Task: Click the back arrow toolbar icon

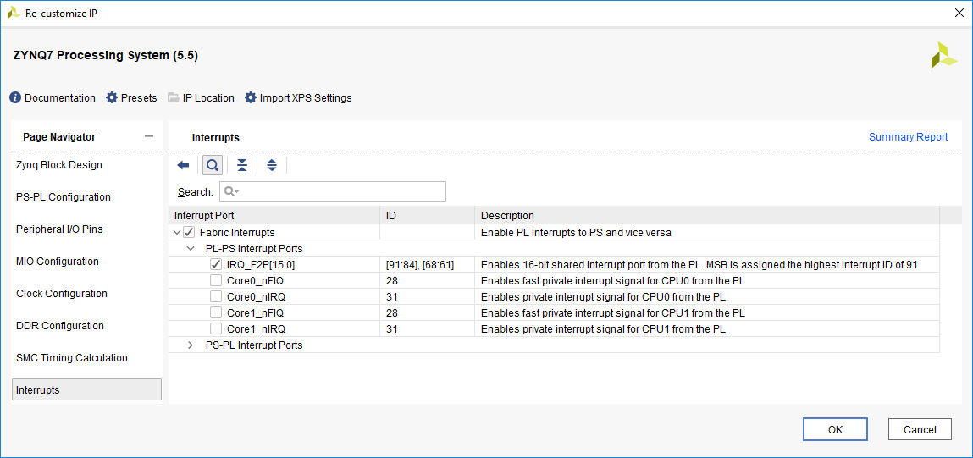Action: [x=183, y=165]
